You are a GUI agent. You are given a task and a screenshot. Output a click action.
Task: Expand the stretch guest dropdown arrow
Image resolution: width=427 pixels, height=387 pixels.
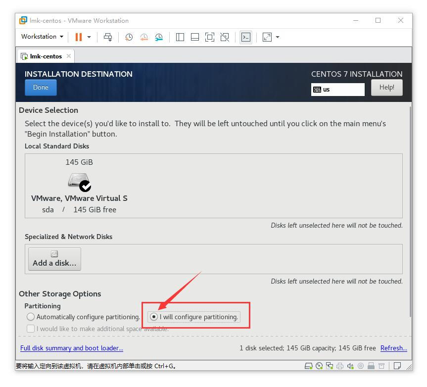coord(278,37)
